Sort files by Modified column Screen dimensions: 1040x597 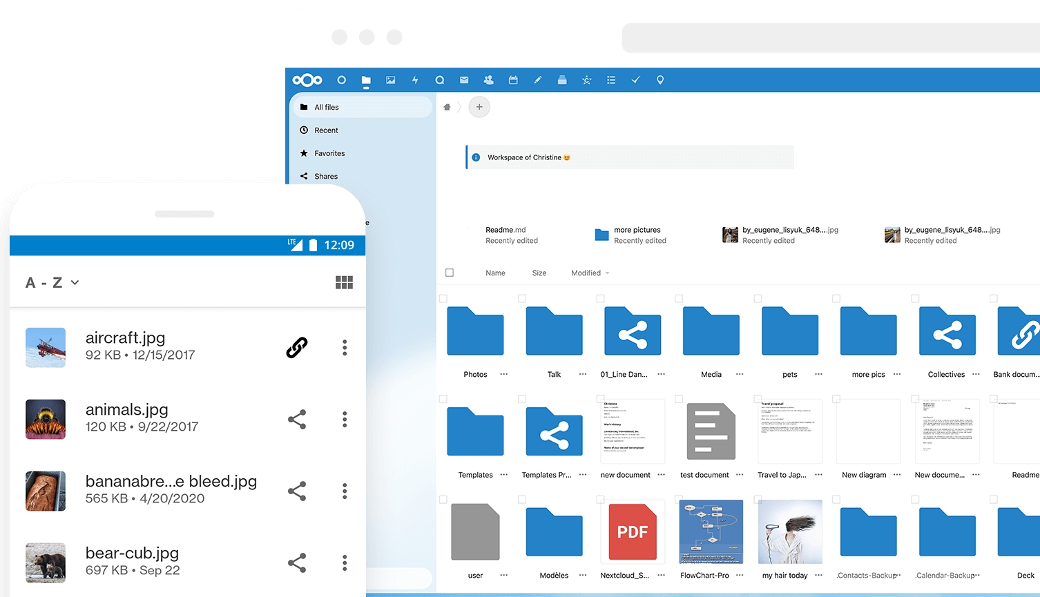586,273
